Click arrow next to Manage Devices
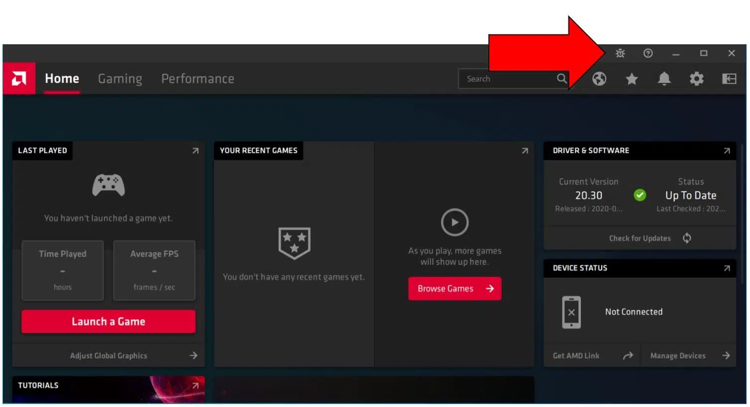Viewport: 750px width, 407px height. 726,355
